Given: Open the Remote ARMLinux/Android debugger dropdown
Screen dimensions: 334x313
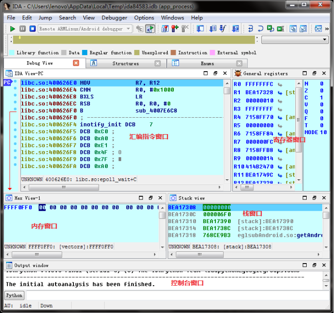Looking at the screenshot, I should pyautogui.click(x=127, y=29).
